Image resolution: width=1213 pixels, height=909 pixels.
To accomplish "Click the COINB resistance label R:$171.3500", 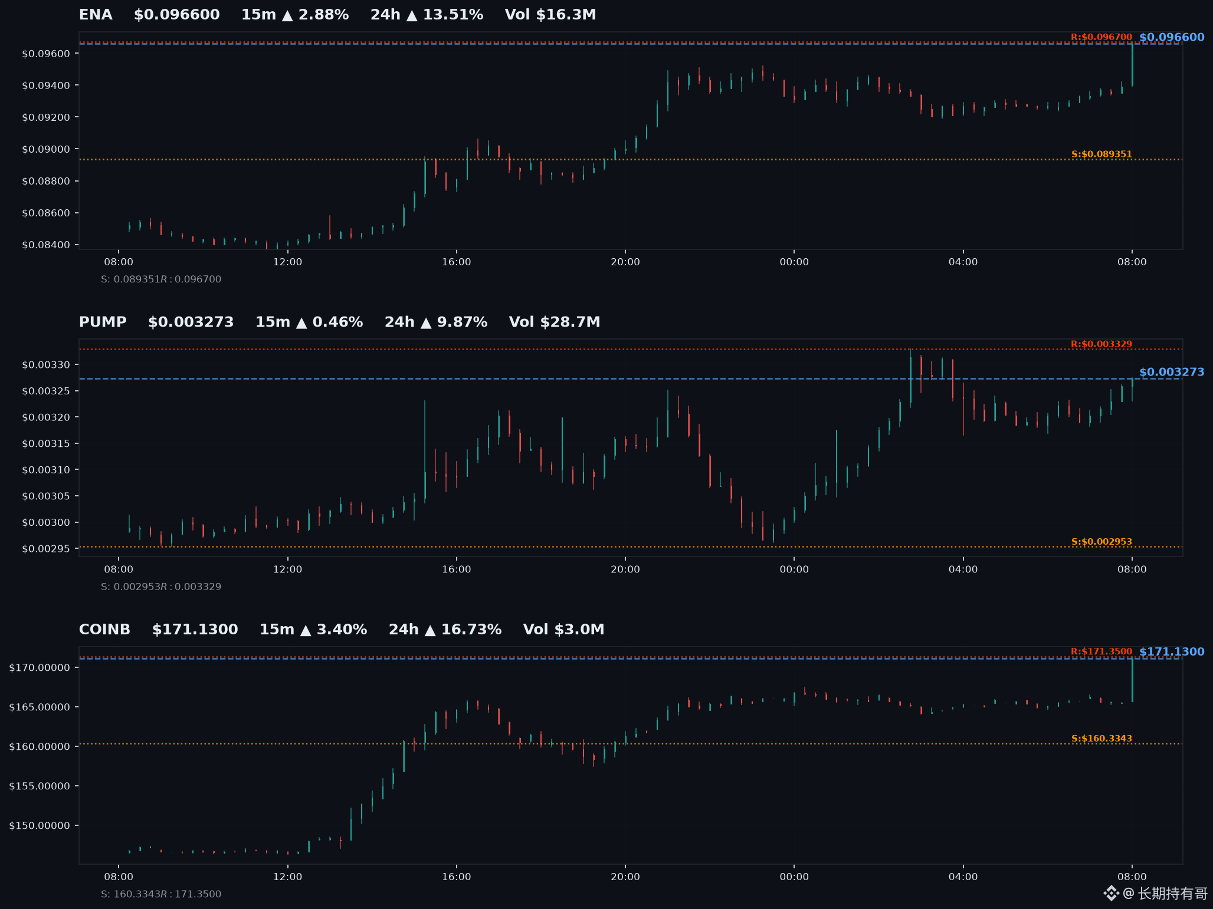I will pyautogui.click(x=1101, y=652).
